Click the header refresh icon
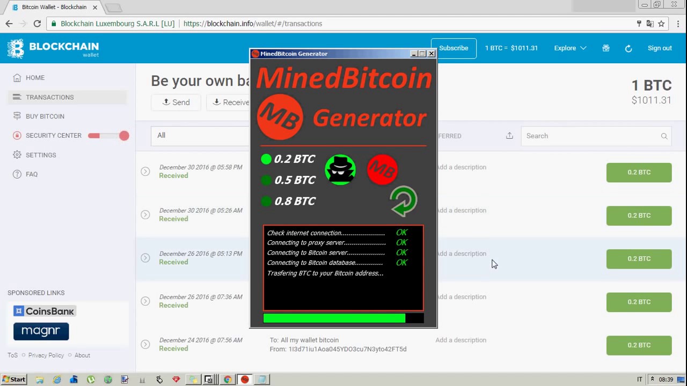The image size is (687, 386). pos(628,48)
